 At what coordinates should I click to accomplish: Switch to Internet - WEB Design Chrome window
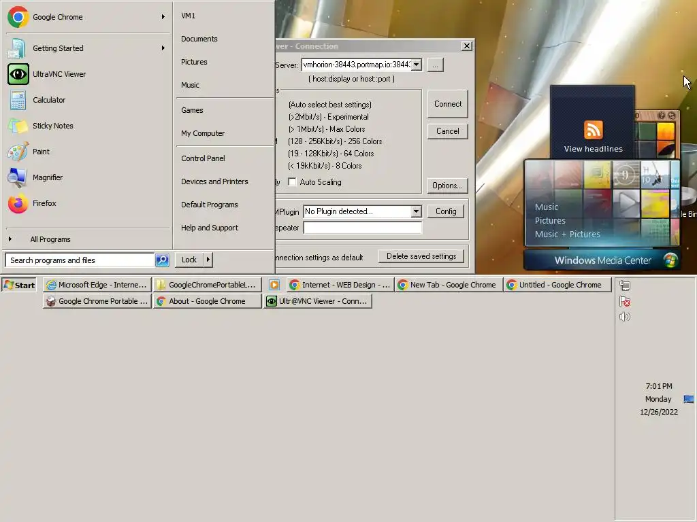pos(340,285)
